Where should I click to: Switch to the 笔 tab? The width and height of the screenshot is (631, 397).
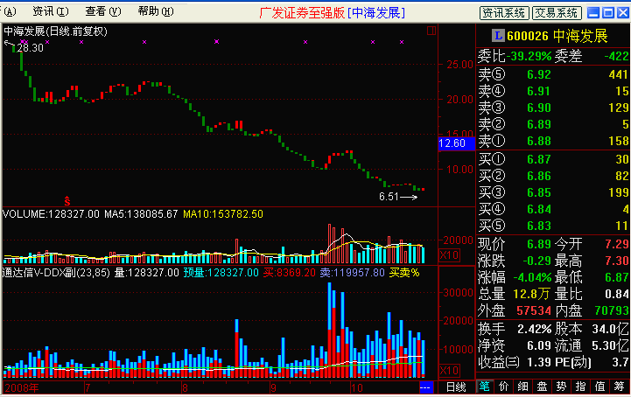coord(485,387)
